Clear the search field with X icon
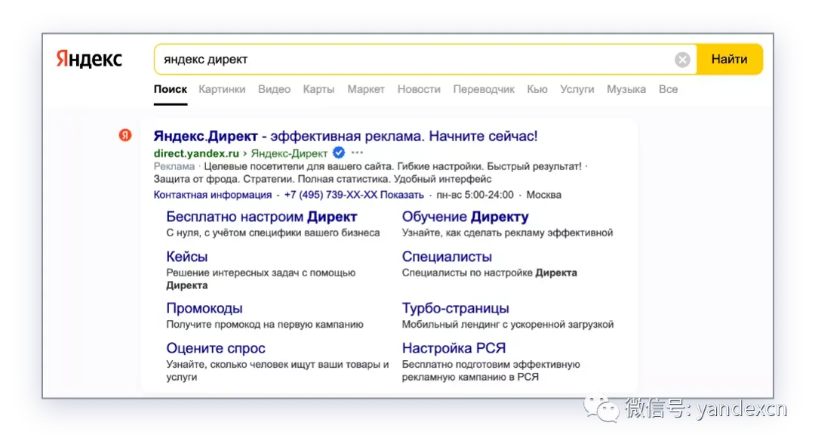The image size is (815, 447). click(682, 60)
